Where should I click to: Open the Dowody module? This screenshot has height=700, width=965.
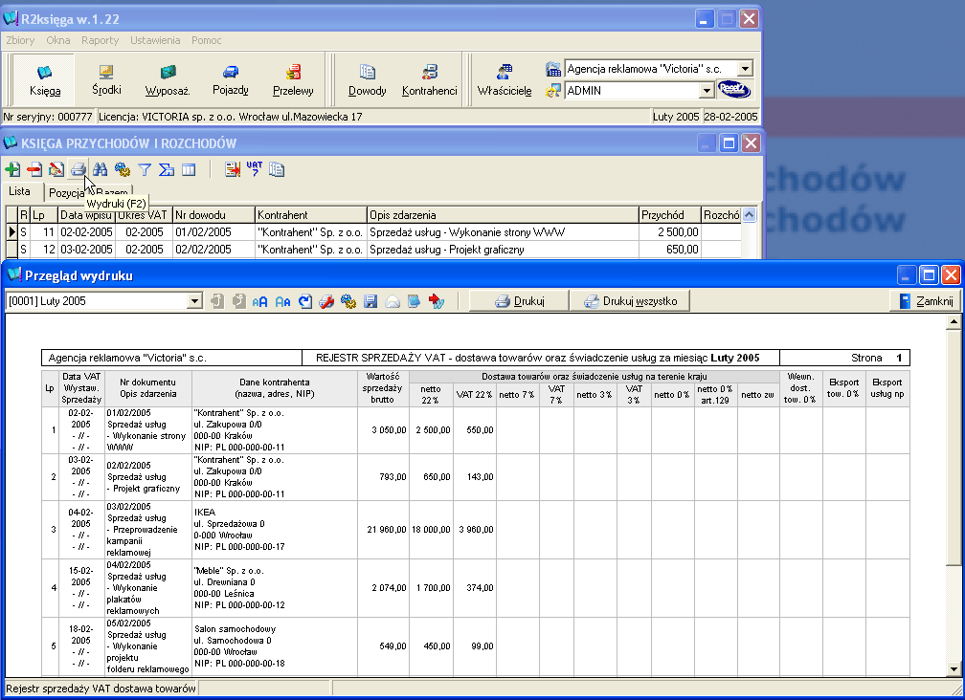[368, 80]
